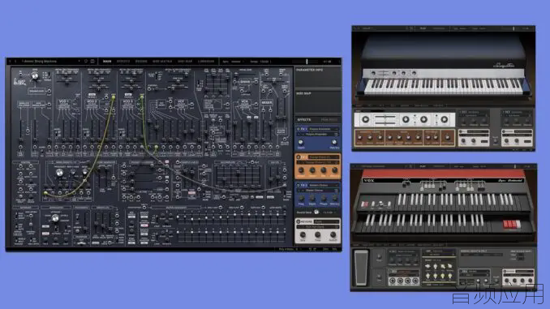This screenshot has height=309, width=550.
Task: Toggle the FX 1 power button
Action: pos(299,129)
